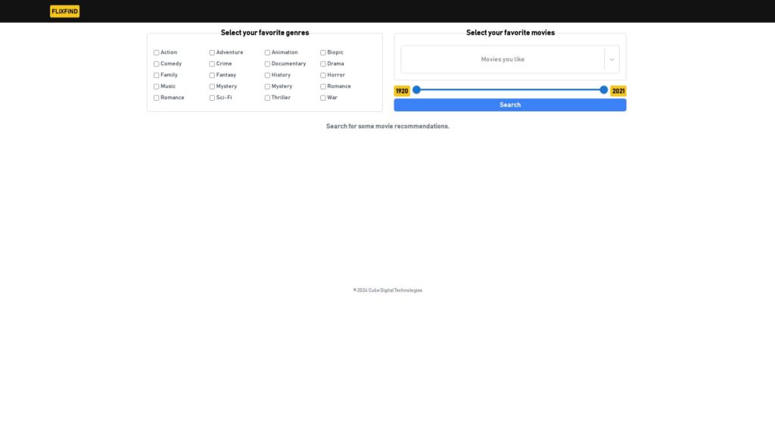This screenshot has height=436, width=775.
Task: Click the 2021 year slider handle
Action: pyautogui.click(x=604, y=89)
